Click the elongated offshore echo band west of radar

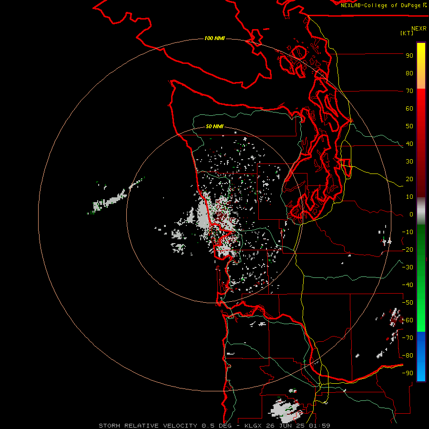tap(111, 201)
